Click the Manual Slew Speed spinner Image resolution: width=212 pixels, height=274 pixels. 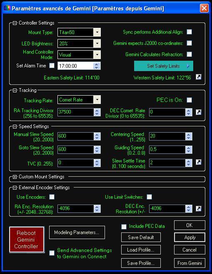click(x=97, y=136)
